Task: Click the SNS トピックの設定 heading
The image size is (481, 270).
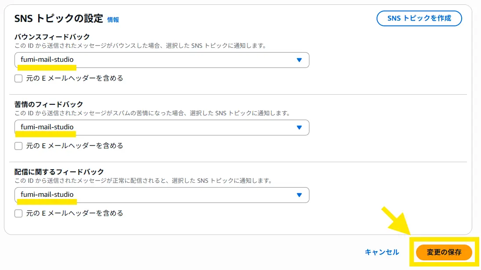Action: click(x=59, y=19)
